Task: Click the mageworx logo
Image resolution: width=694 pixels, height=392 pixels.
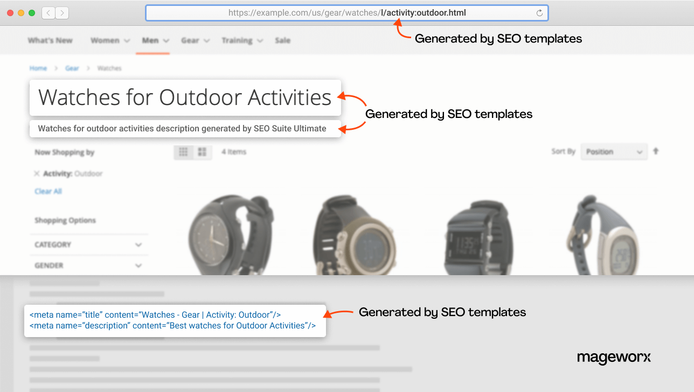Action: pos(614,358)
